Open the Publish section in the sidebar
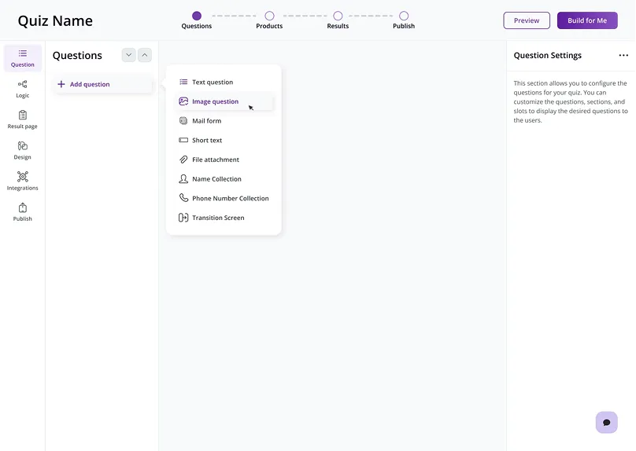The width and height of the screenshot is (636, 451). 22,211
